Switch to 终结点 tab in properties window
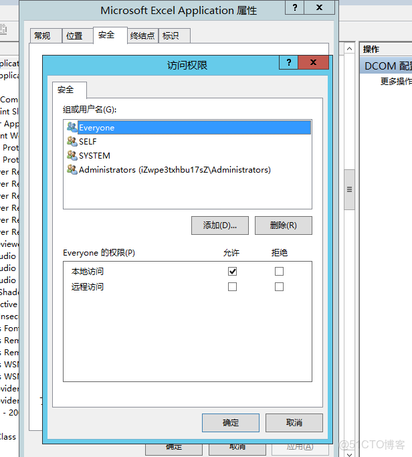Viewport: 412px width, 457px height. point(142,36)
